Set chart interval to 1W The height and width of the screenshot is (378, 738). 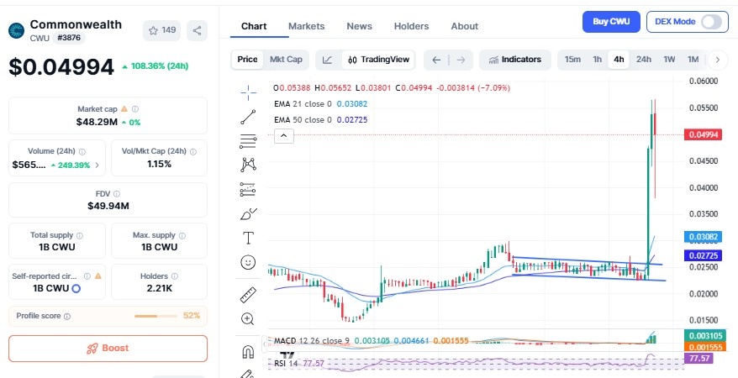(x=669, y=60)
